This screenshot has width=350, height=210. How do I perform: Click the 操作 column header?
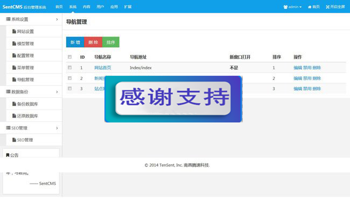[298, 57]
